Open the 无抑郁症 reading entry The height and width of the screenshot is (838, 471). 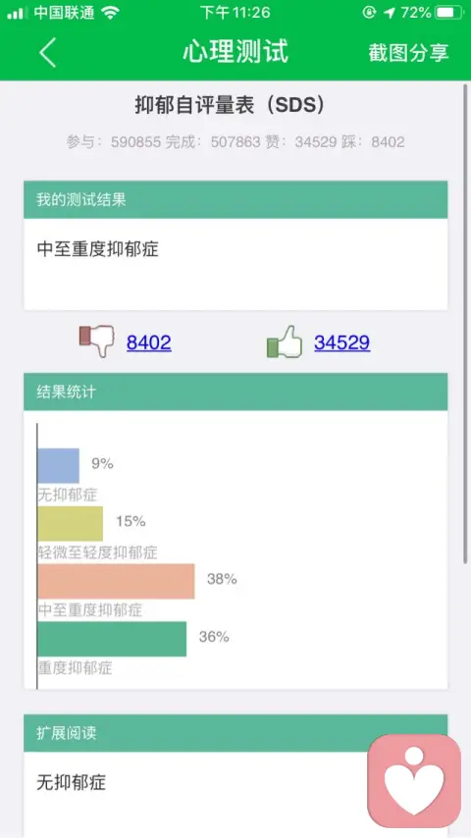click(72, 782)
